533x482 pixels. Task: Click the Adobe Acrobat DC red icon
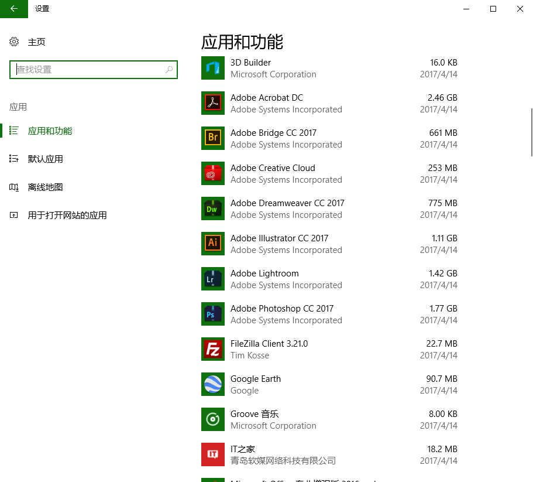click(x=212, y=103)
